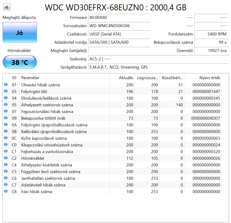Select Ki/be kapcsolások száma parameter
The width and height of the screenshot is (231, 223).
click(x=44, y=138)
